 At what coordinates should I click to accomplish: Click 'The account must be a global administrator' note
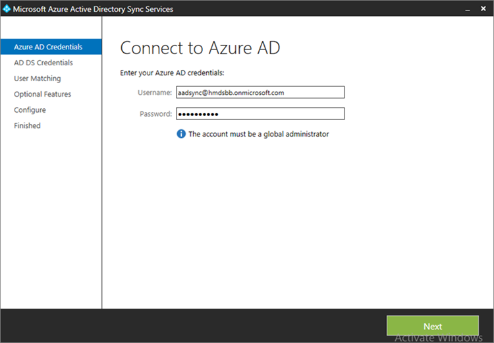[259, 134]
